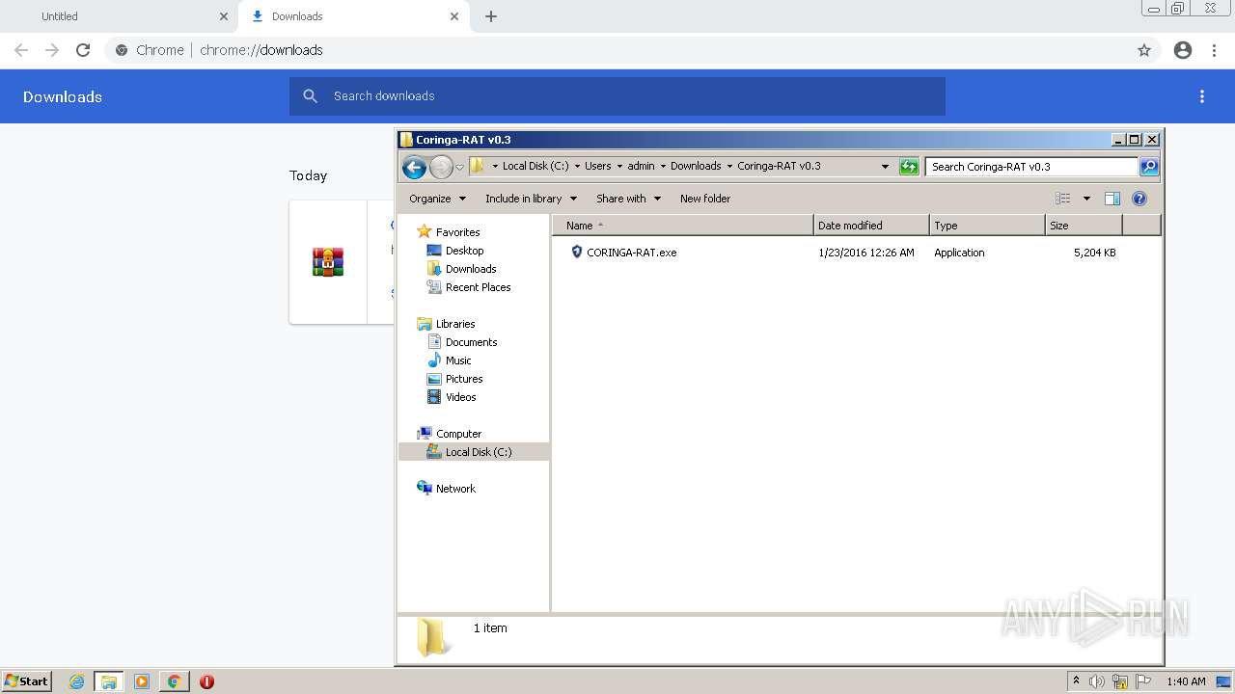Launch Internet Explorer from taskbar
This screenshot has height=694, width=1235.
pyautogui.click(x=76, y=681)
